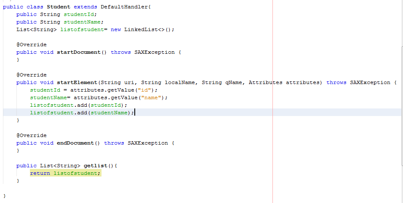This screenshot has width=403, height=203.
Task: Click the startElement method name
Action: click(x=77, y=83)
